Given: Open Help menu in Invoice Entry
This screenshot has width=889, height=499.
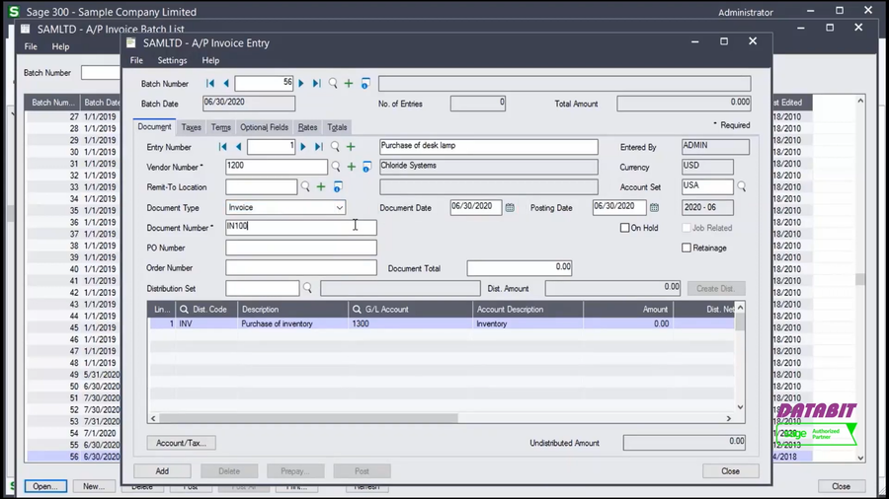Looking at the screenshot, I should (x=210, y=60).
